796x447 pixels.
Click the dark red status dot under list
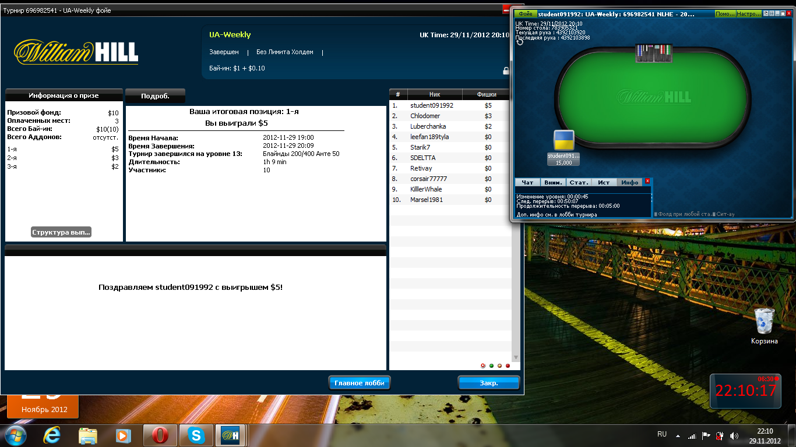(x=508, y=366)
